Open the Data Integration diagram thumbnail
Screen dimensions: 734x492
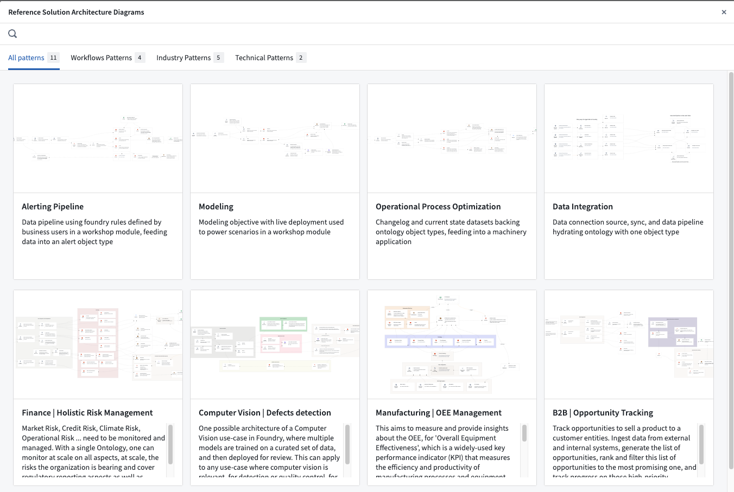tap(629, 138)
